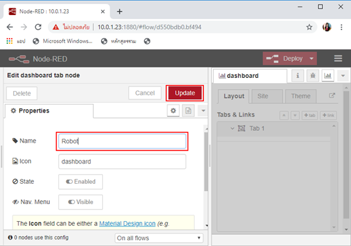Screen dimensions: 351x246
Task: Click the Node-RED logo in header
Action: [x=19, y=59]
